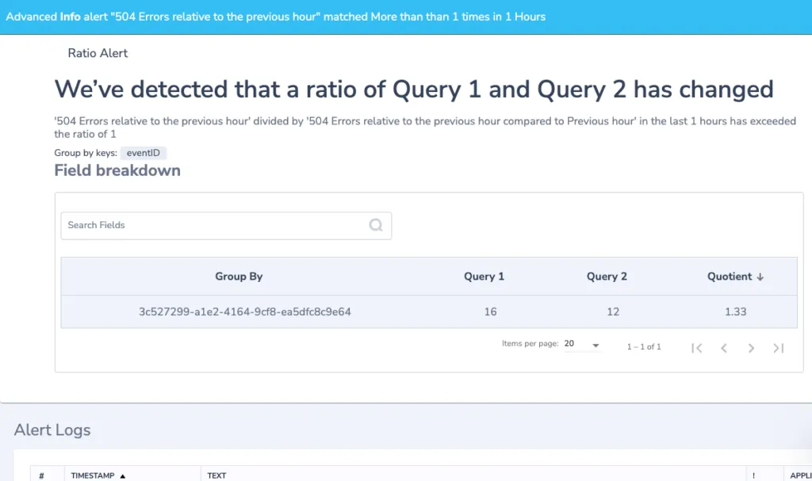This screenshot has width=812, height=481.
Task: Click the Search Fields input box
Action: (226, 225)
